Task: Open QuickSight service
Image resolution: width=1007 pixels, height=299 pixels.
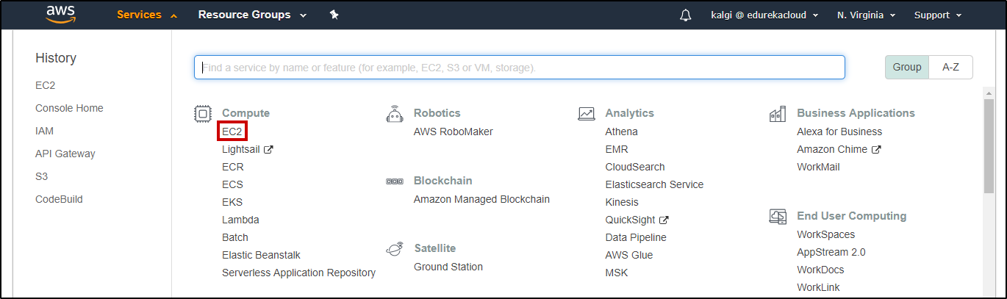Action: pyautogui.click(x=631, y=220)
